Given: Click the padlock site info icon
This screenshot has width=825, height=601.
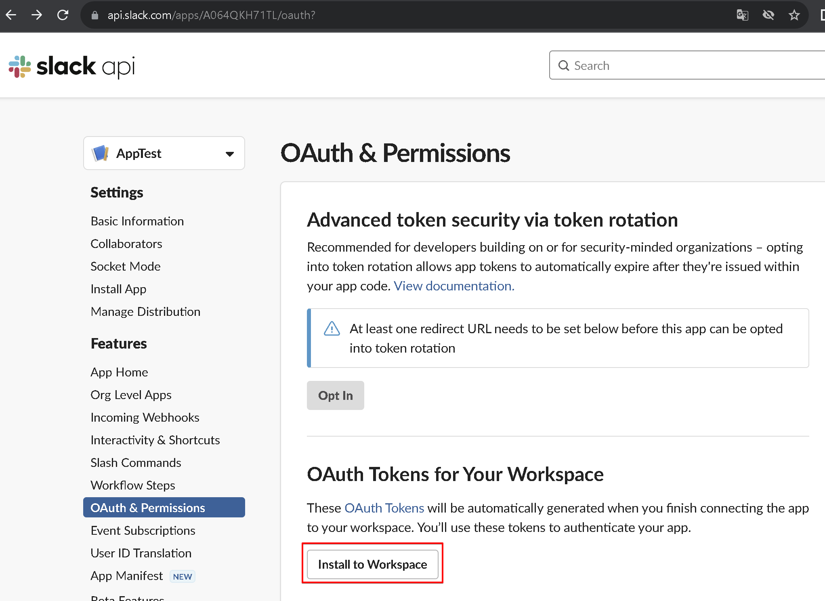Looking at the screenshot, I should pos(95,15).
